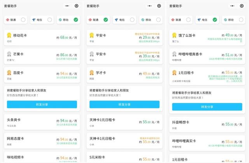Click the gold medal beside 29.00 平安卡
The image size is (249, 163).
(x=92, y=35)
